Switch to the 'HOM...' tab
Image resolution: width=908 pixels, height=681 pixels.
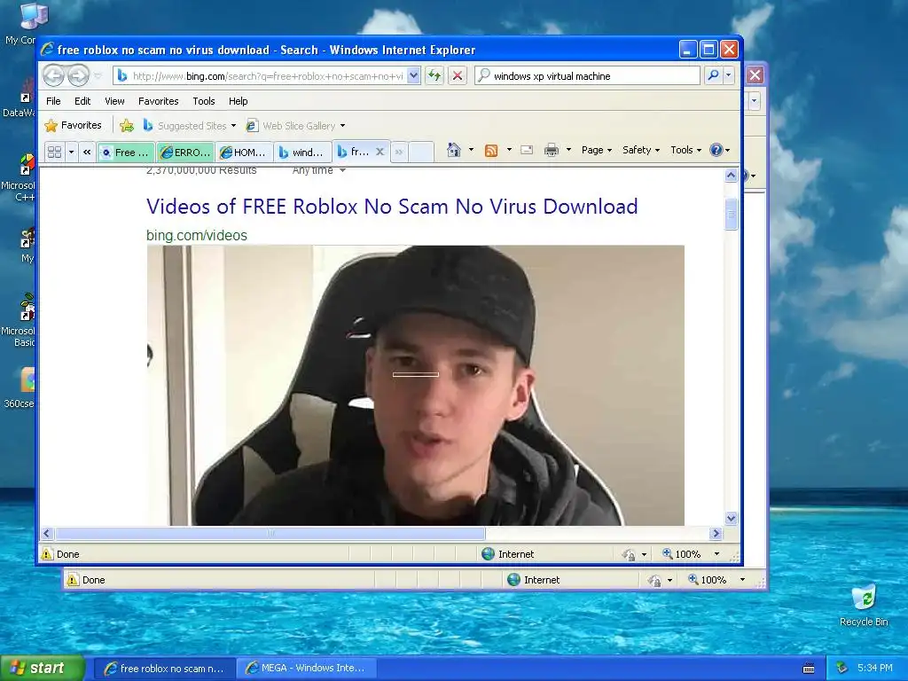(x=244, y=153)
